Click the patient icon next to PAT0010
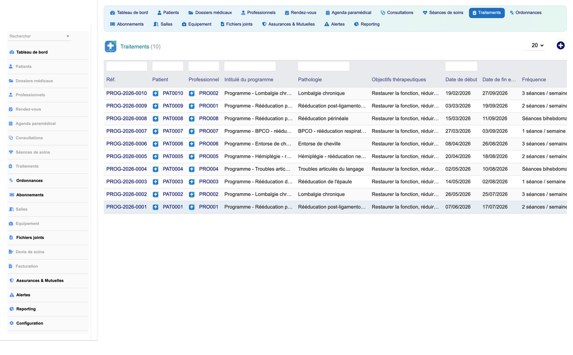The width and height of the screenshot is (573, 355). (x=156, y=93)
